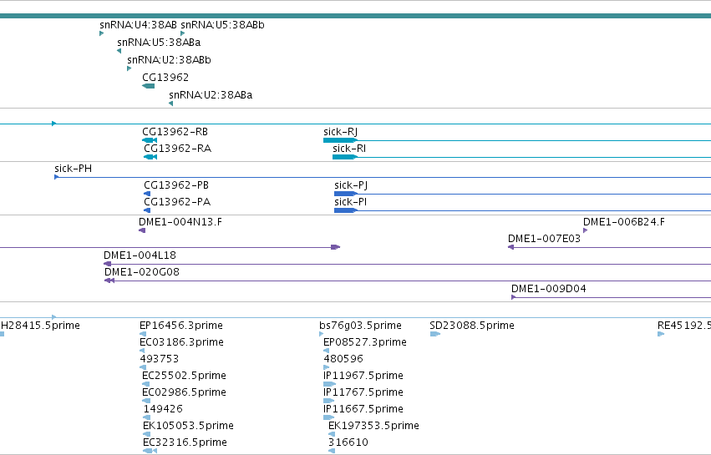711x455 pixels.
Task: Select the H28415.5prime EST feature
Action: point(2,334)
